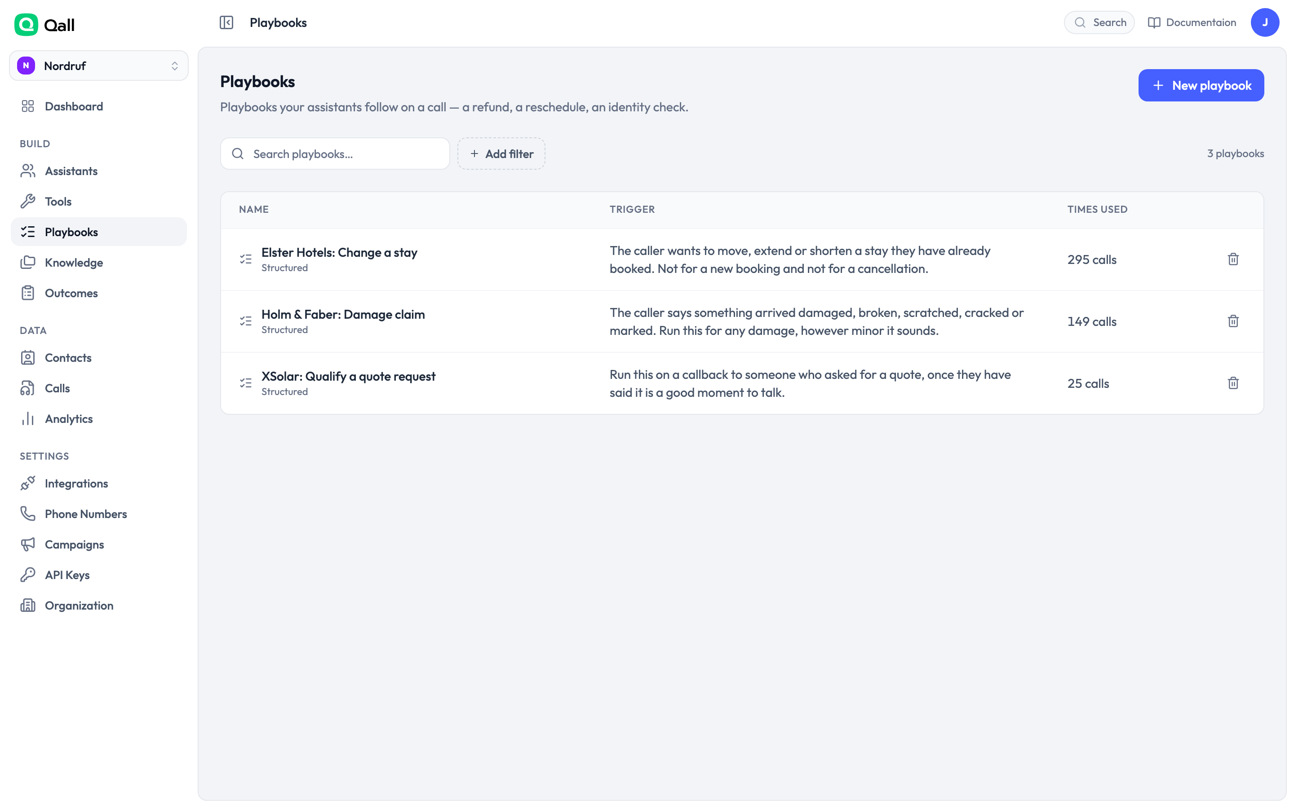Click the Add filter button
Screen dimensions: 1294x808
(501, 154)
